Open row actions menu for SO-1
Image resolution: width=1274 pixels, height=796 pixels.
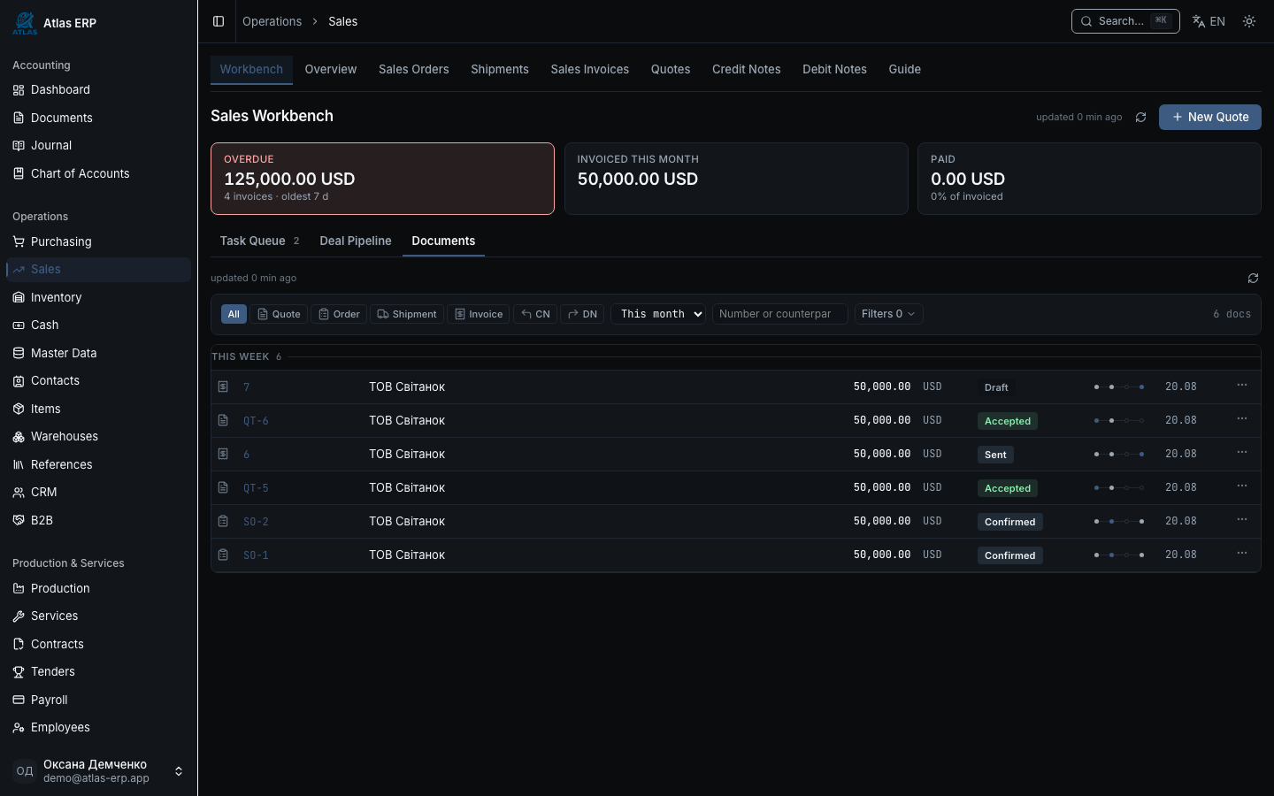tap(1242, 554)
